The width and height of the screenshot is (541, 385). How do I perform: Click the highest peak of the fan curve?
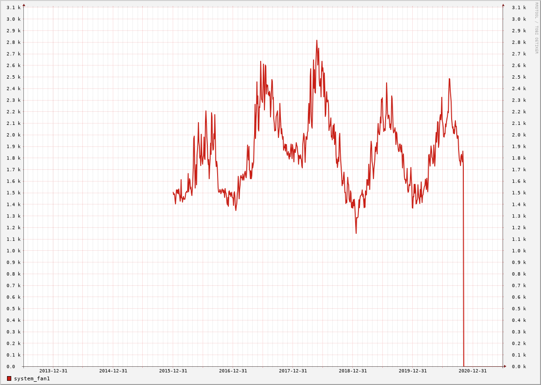coord(316,41)
